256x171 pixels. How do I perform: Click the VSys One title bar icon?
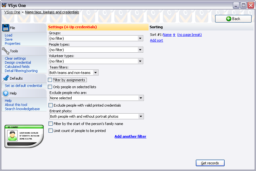4,5
